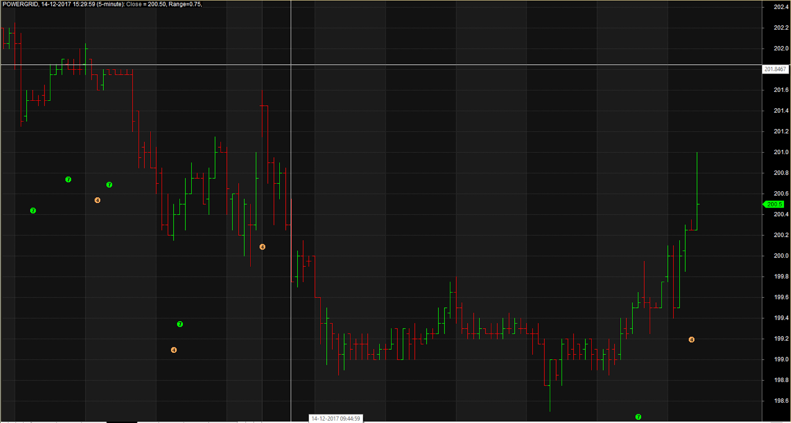
Task: Click the 201.6 price axis label
Action: [x=781, y=90]
